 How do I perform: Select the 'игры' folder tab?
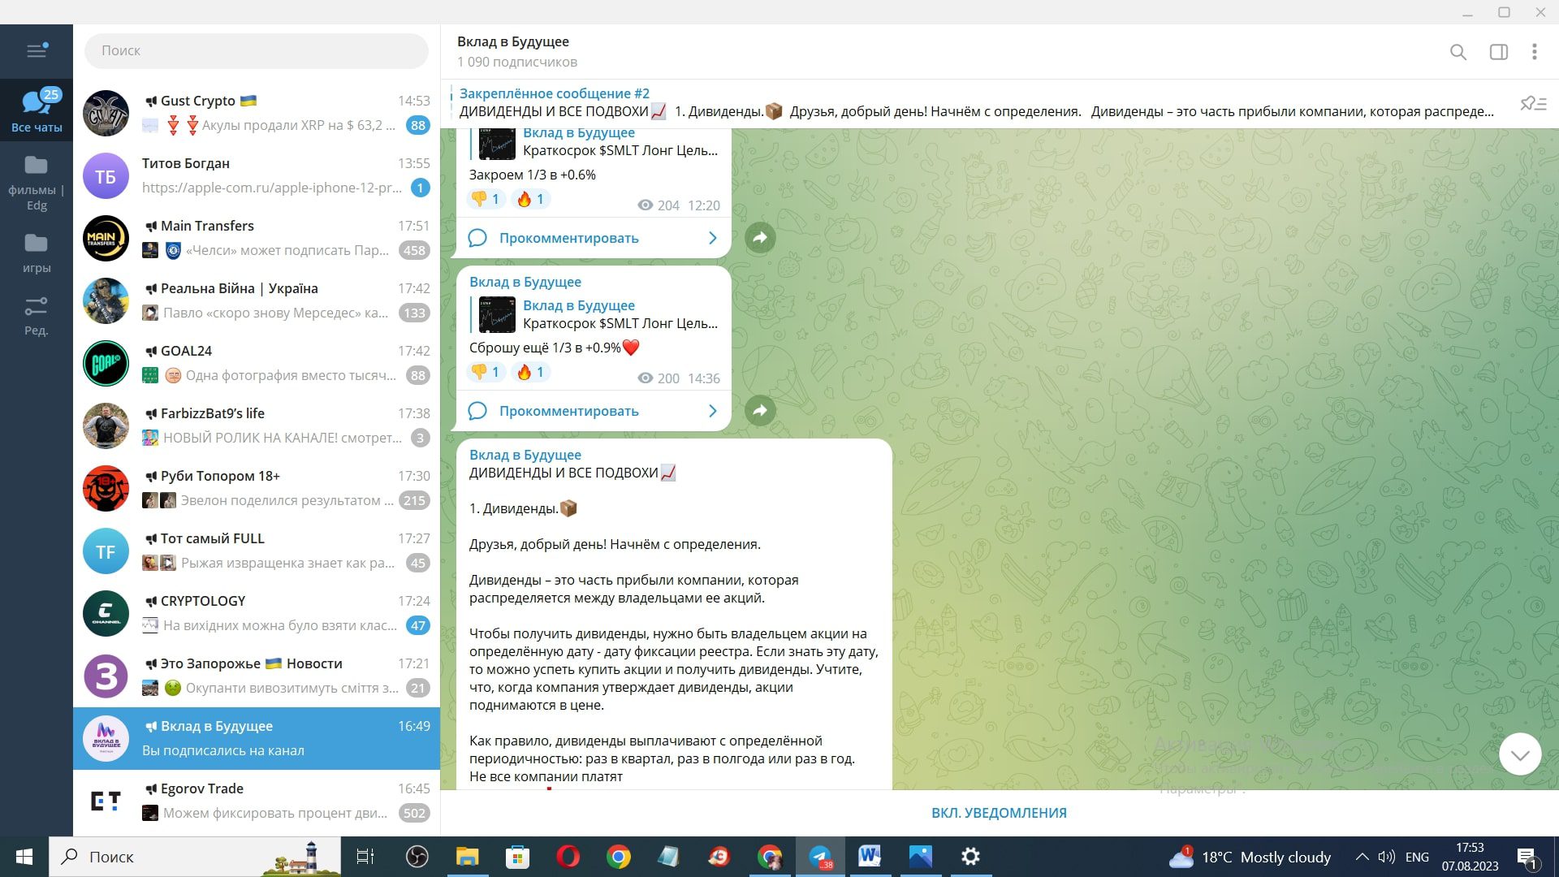36,253
